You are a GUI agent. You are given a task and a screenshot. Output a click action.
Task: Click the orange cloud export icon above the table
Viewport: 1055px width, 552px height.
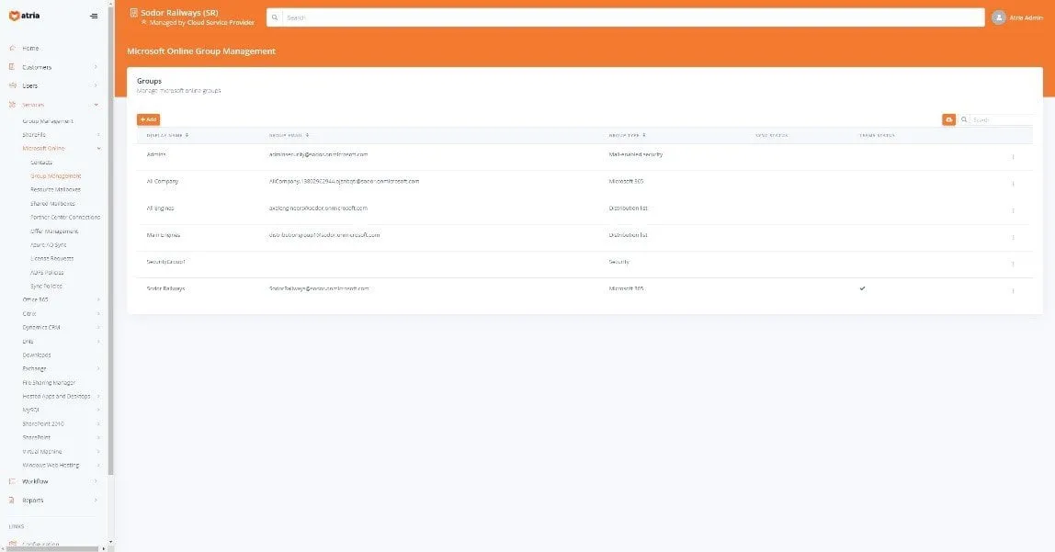coord(948,119)
